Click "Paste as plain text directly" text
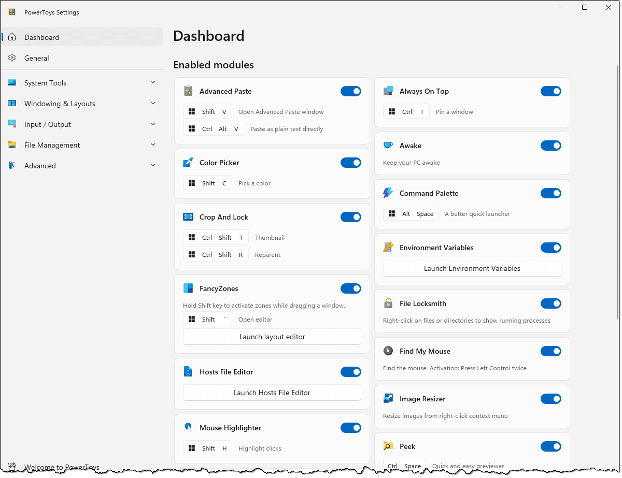The width and height of the screenshot is (622, 478). click(x=287, y=129)
